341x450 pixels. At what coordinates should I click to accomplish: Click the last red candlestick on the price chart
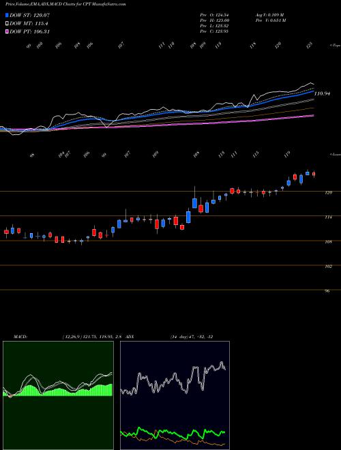(x=314, y=174)
